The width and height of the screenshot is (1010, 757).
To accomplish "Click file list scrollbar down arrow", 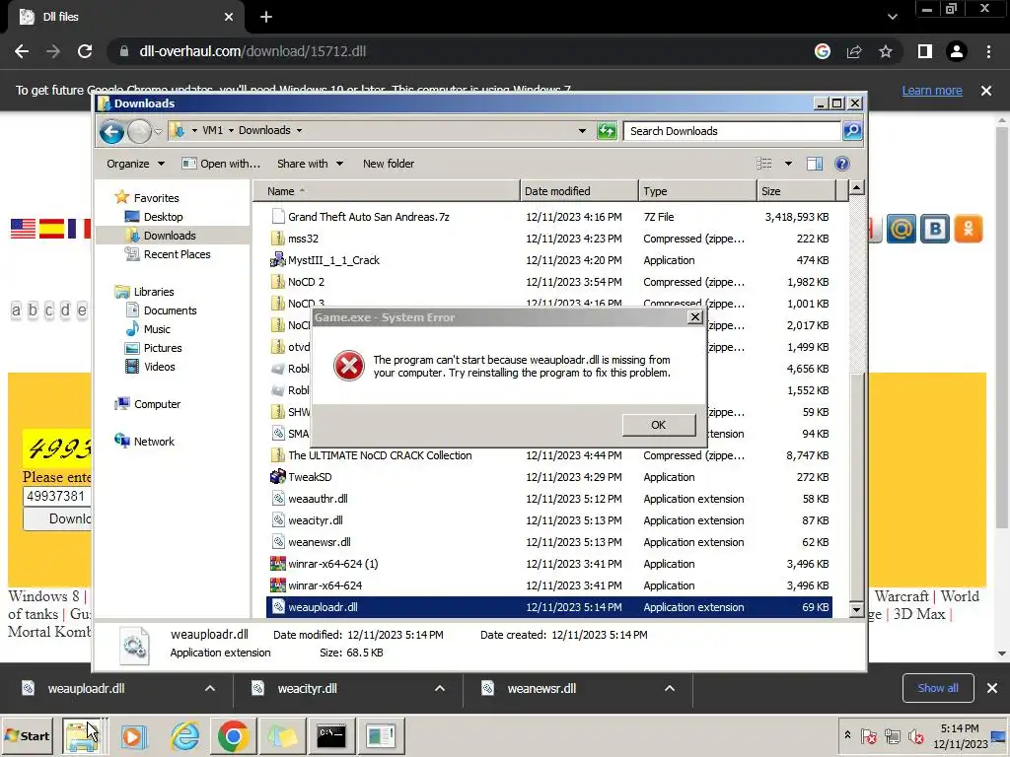I will click(856, 609).
